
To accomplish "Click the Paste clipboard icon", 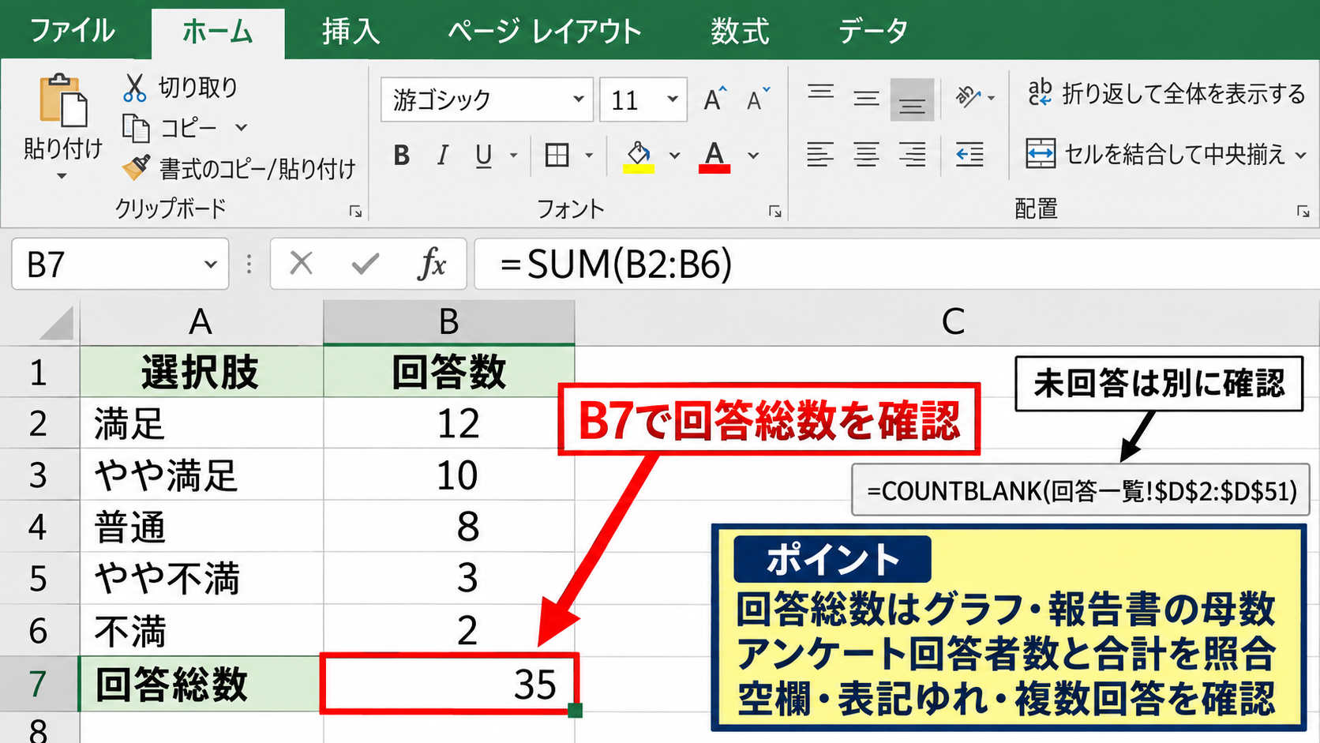I will [x=64, y=100].
